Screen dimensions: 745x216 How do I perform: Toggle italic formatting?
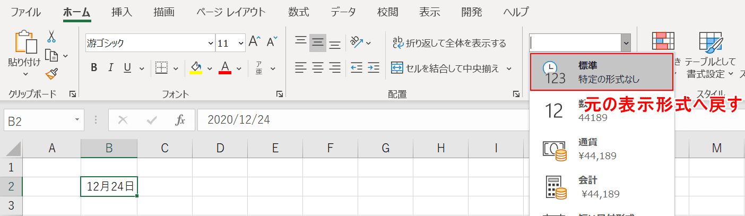coord(111,67)
